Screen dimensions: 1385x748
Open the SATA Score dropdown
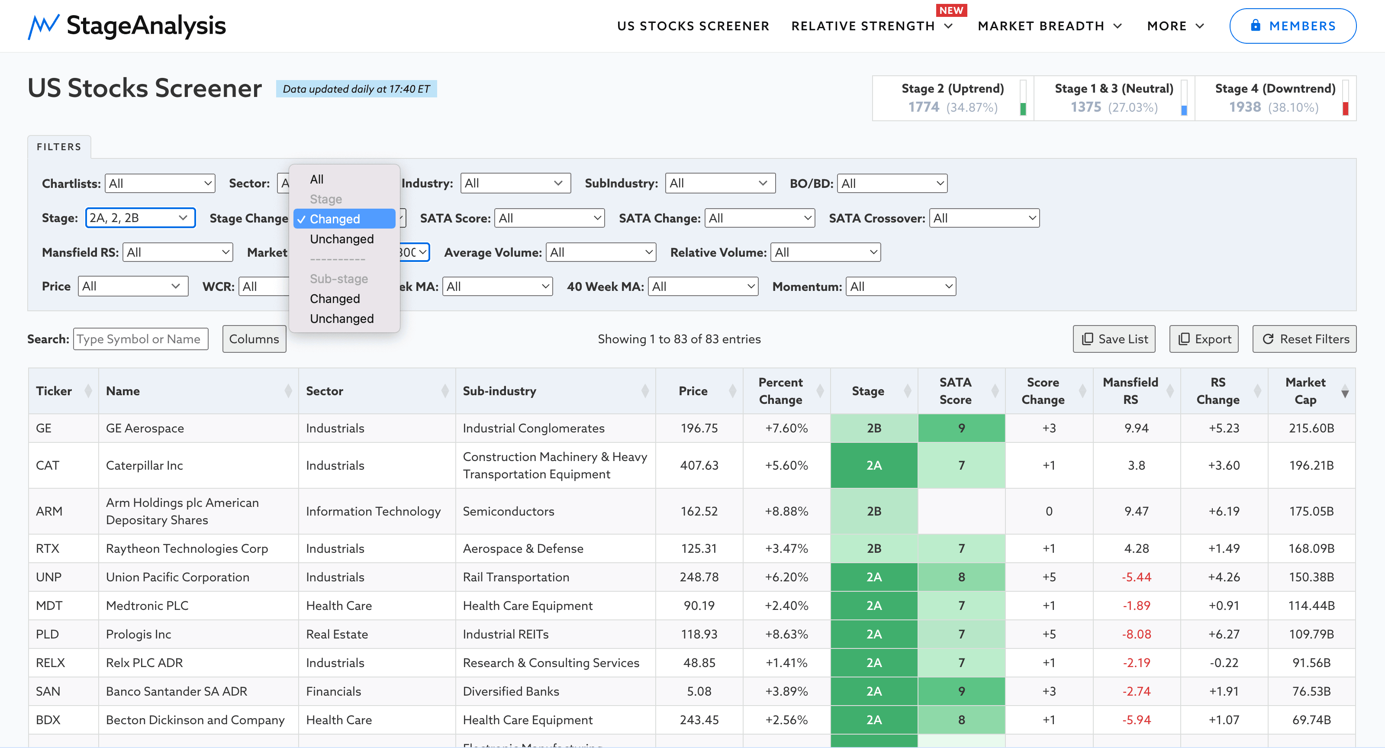(550, 218)
